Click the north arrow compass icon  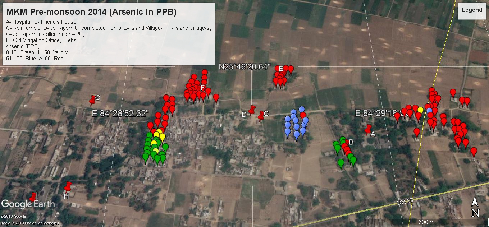(475, 208)
